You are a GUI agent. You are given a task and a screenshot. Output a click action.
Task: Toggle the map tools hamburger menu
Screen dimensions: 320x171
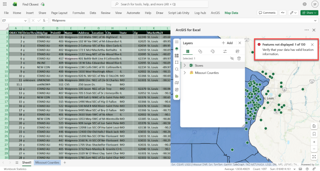pyautogui.click(x=177, y=42)
